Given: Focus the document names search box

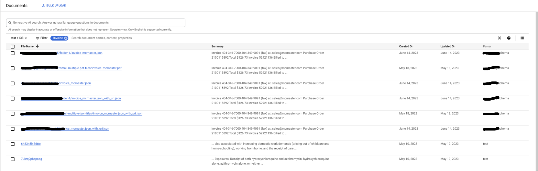Looking at the screenshot, I should click(x=135, y=38).
